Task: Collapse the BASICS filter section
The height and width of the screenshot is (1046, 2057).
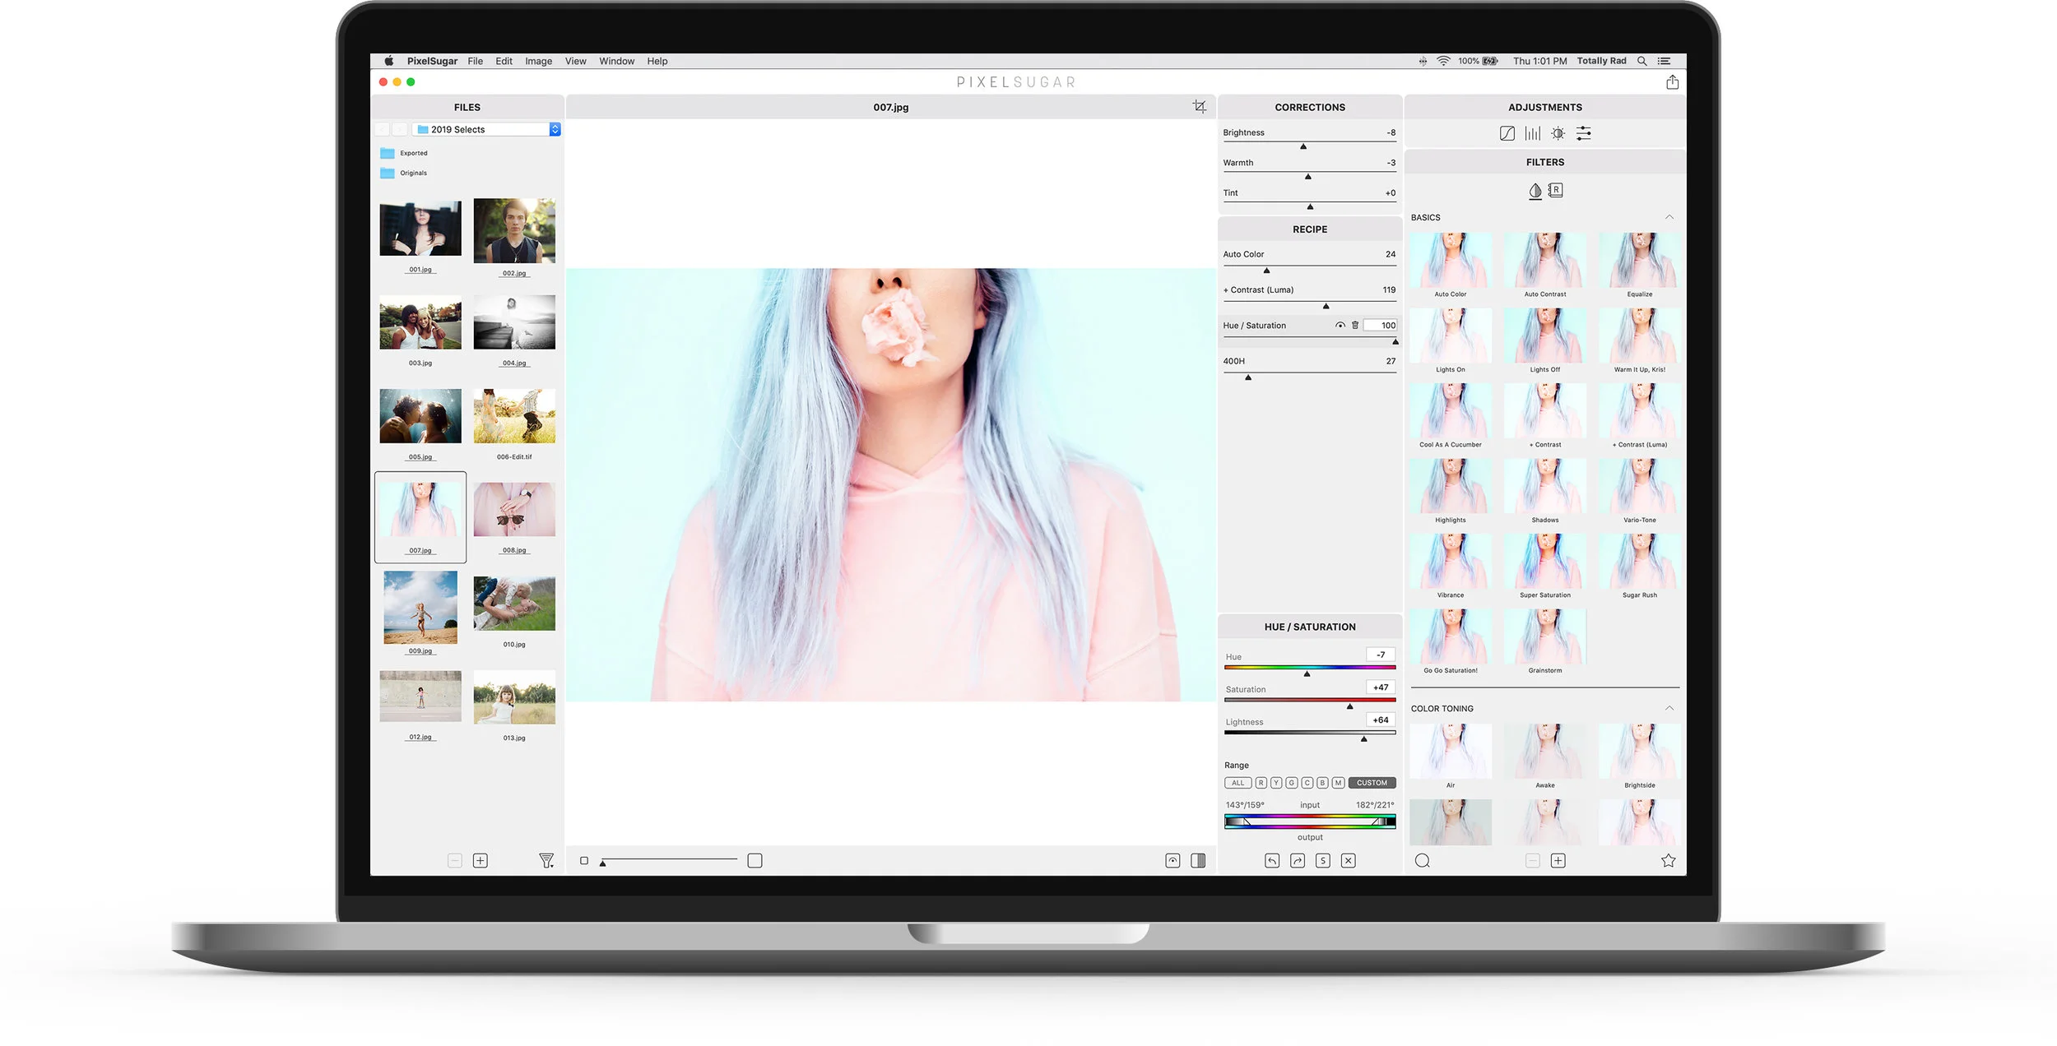Action: [1669, 217]
